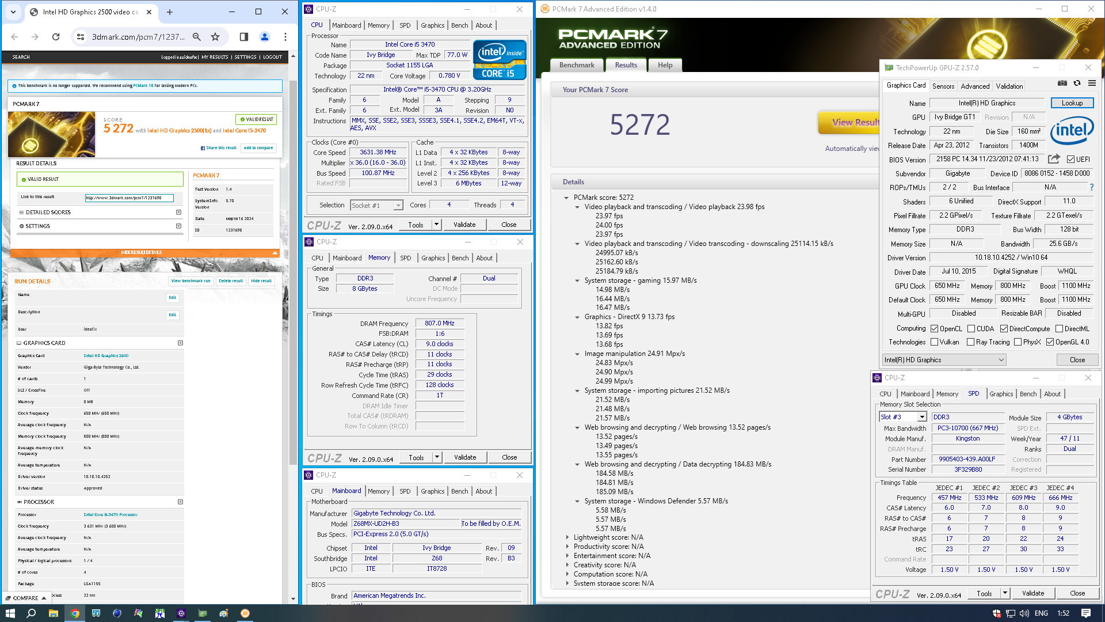This screenshot has height=622, width=1105.
Task: Expand DETAILED SCORES section on 3DMark page
Action: click(x=178, y=213)
